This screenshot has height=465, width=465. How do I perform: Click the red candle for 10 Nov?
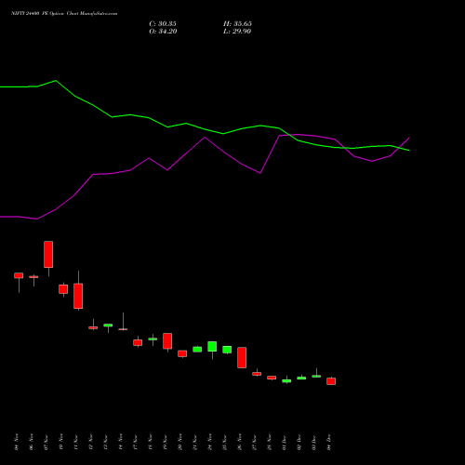[x=63, y=289]
